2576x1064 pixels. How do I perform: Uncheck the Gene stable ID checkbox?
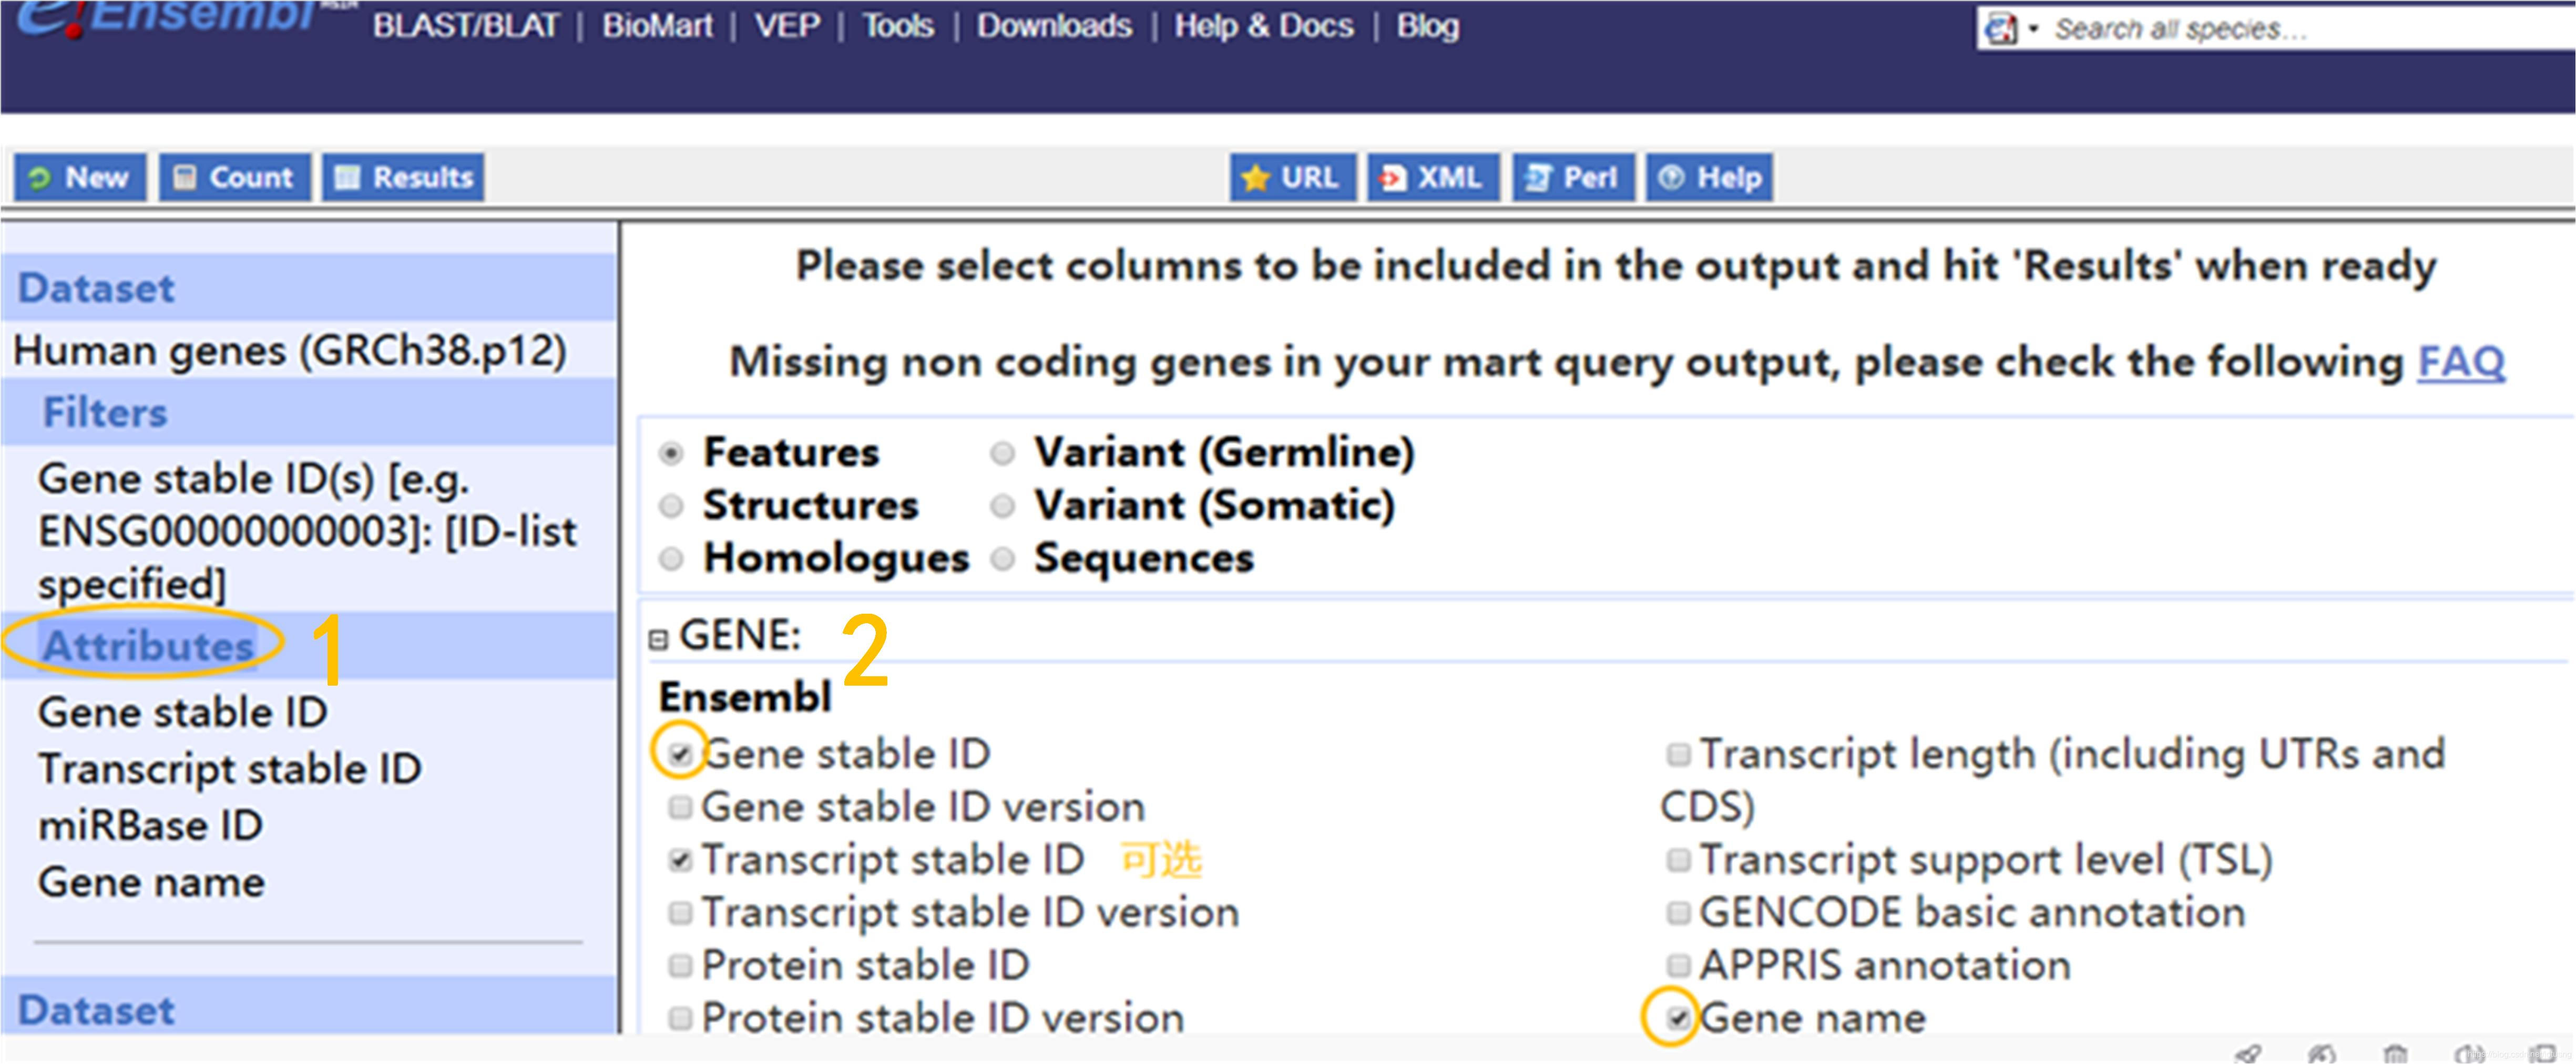coord(680,755)
